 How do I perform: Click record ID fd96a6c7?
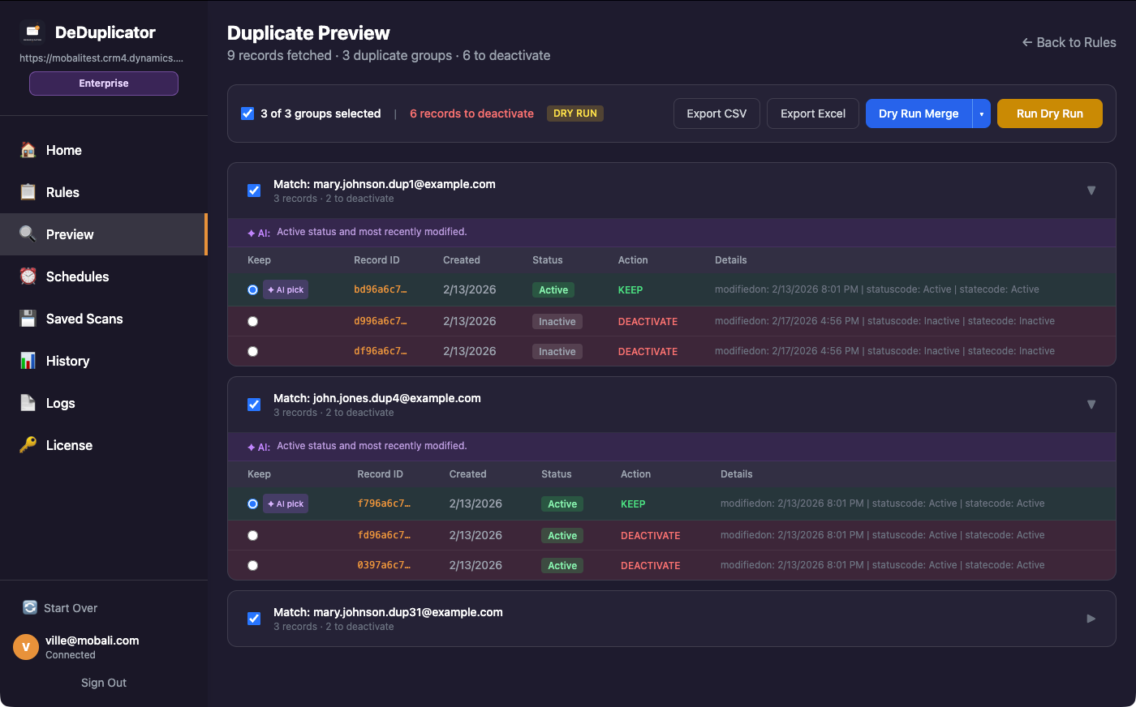pyautogui.click(x=384, y=535)
